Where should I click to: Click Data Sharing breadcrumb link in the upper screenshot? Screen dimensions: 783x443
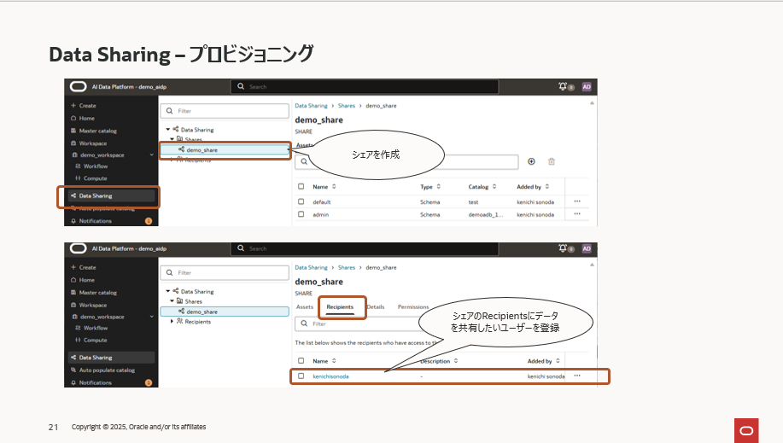pyautogui.click(x=311, y=106)
